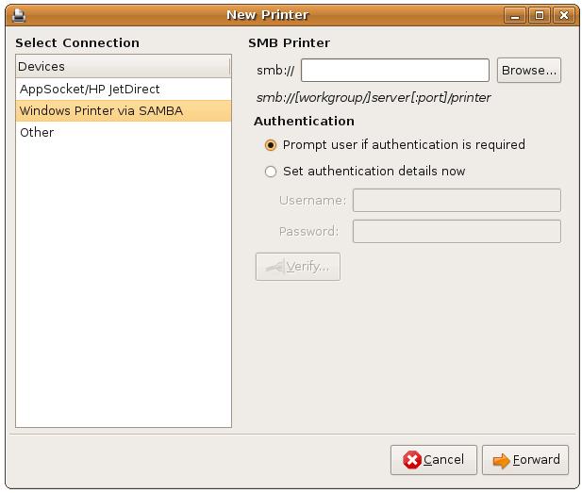Select Windows Printer via SAMBA
Viewport: 582px width, 493px height.
(x=101, y=111)
